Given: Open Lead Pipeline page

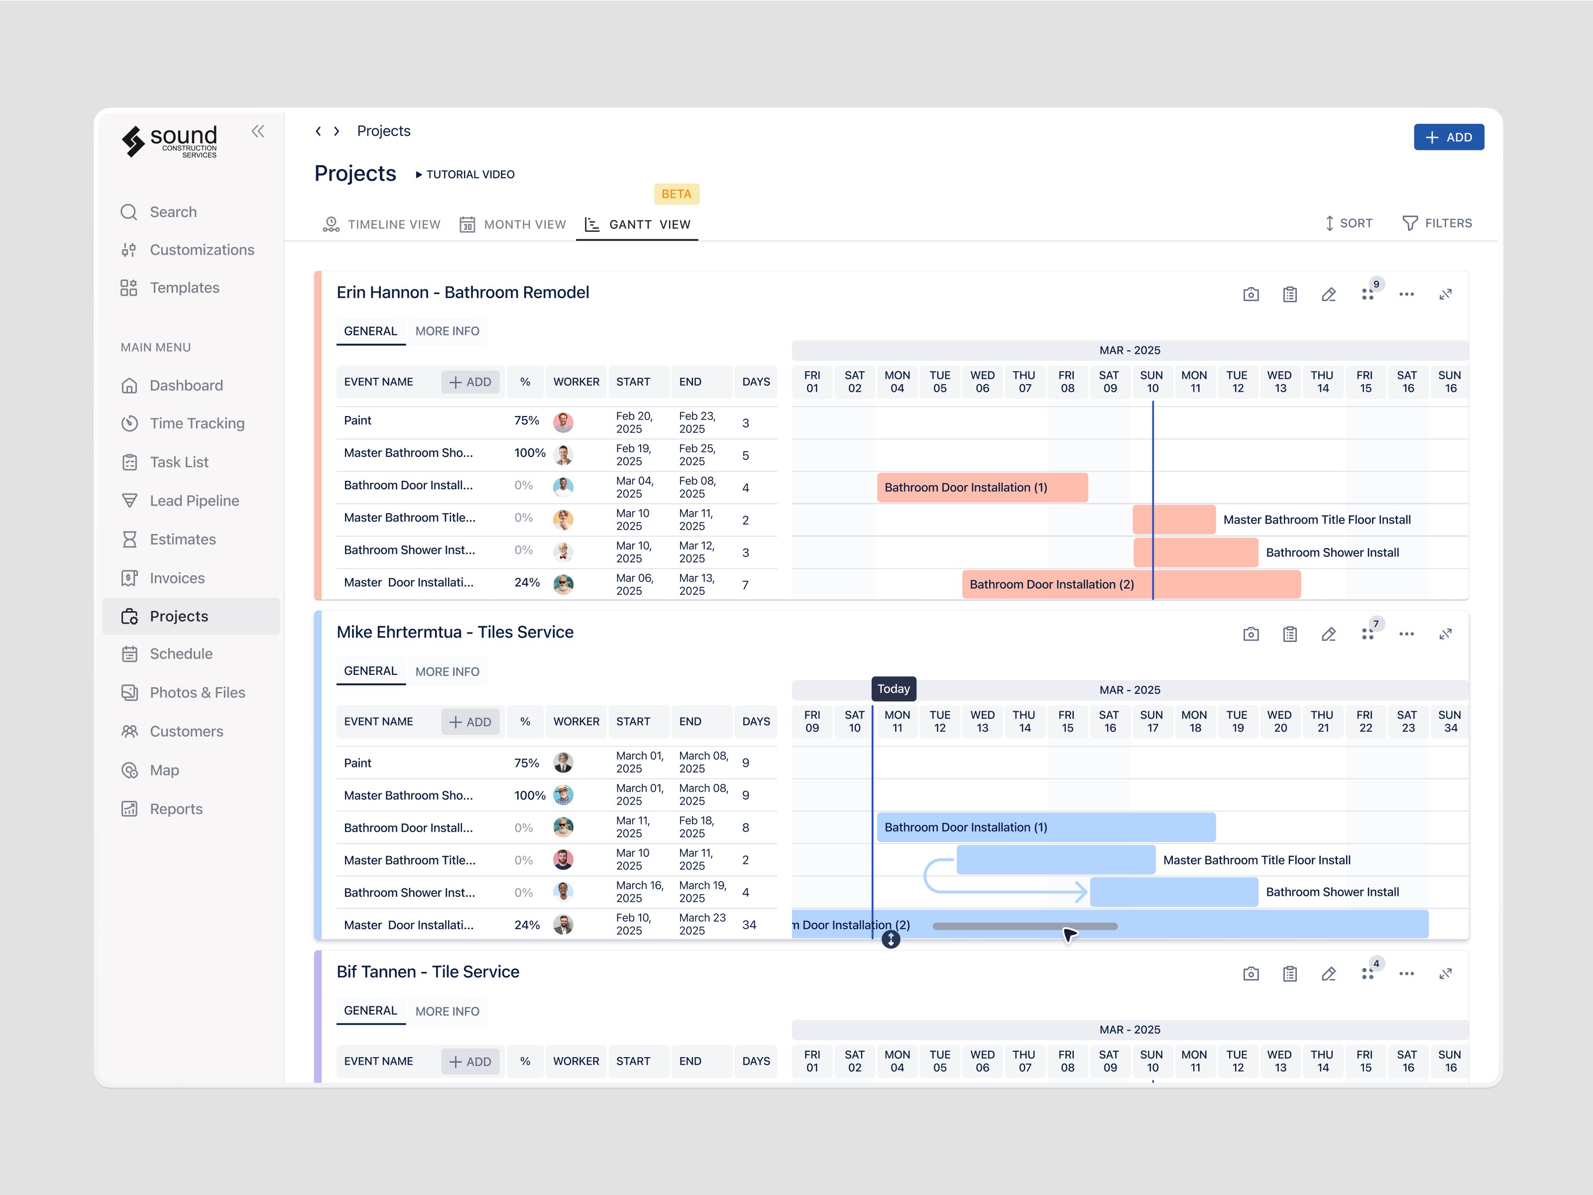Looking at the screenshot, I should click(x=180, y=500).
